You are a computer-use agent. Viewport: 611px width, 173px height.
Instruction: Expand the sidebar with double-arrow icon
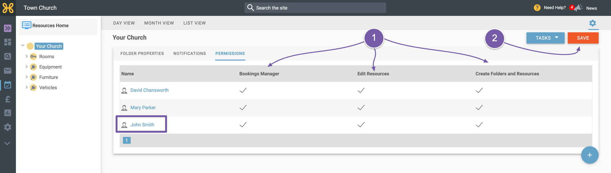(x=8, y=28)
